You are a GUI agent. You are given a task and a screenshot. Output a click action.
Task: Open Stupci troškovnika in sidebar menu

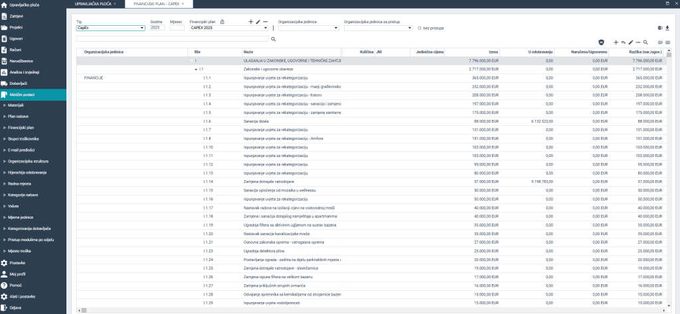click(23, 138)
